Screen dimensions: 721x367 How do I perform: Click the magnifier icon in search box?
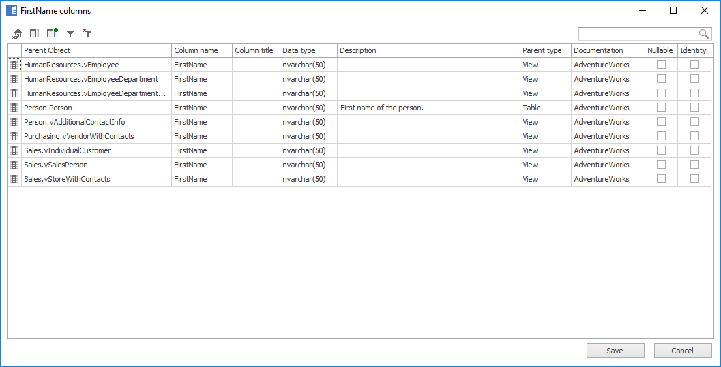point(703,34)
